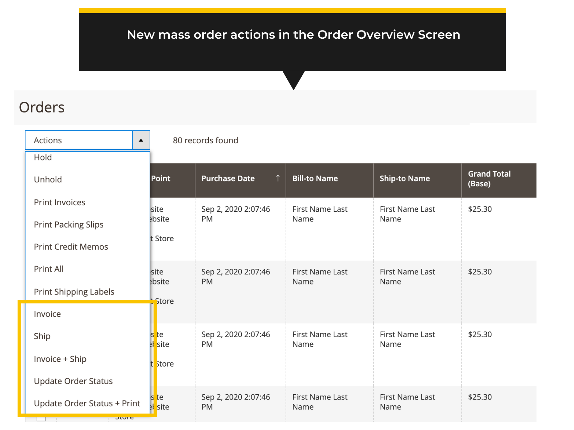Choose Print Invoices from the Actions menu
The height and width of the screenshot is (430, 574).
click(59, 202)
